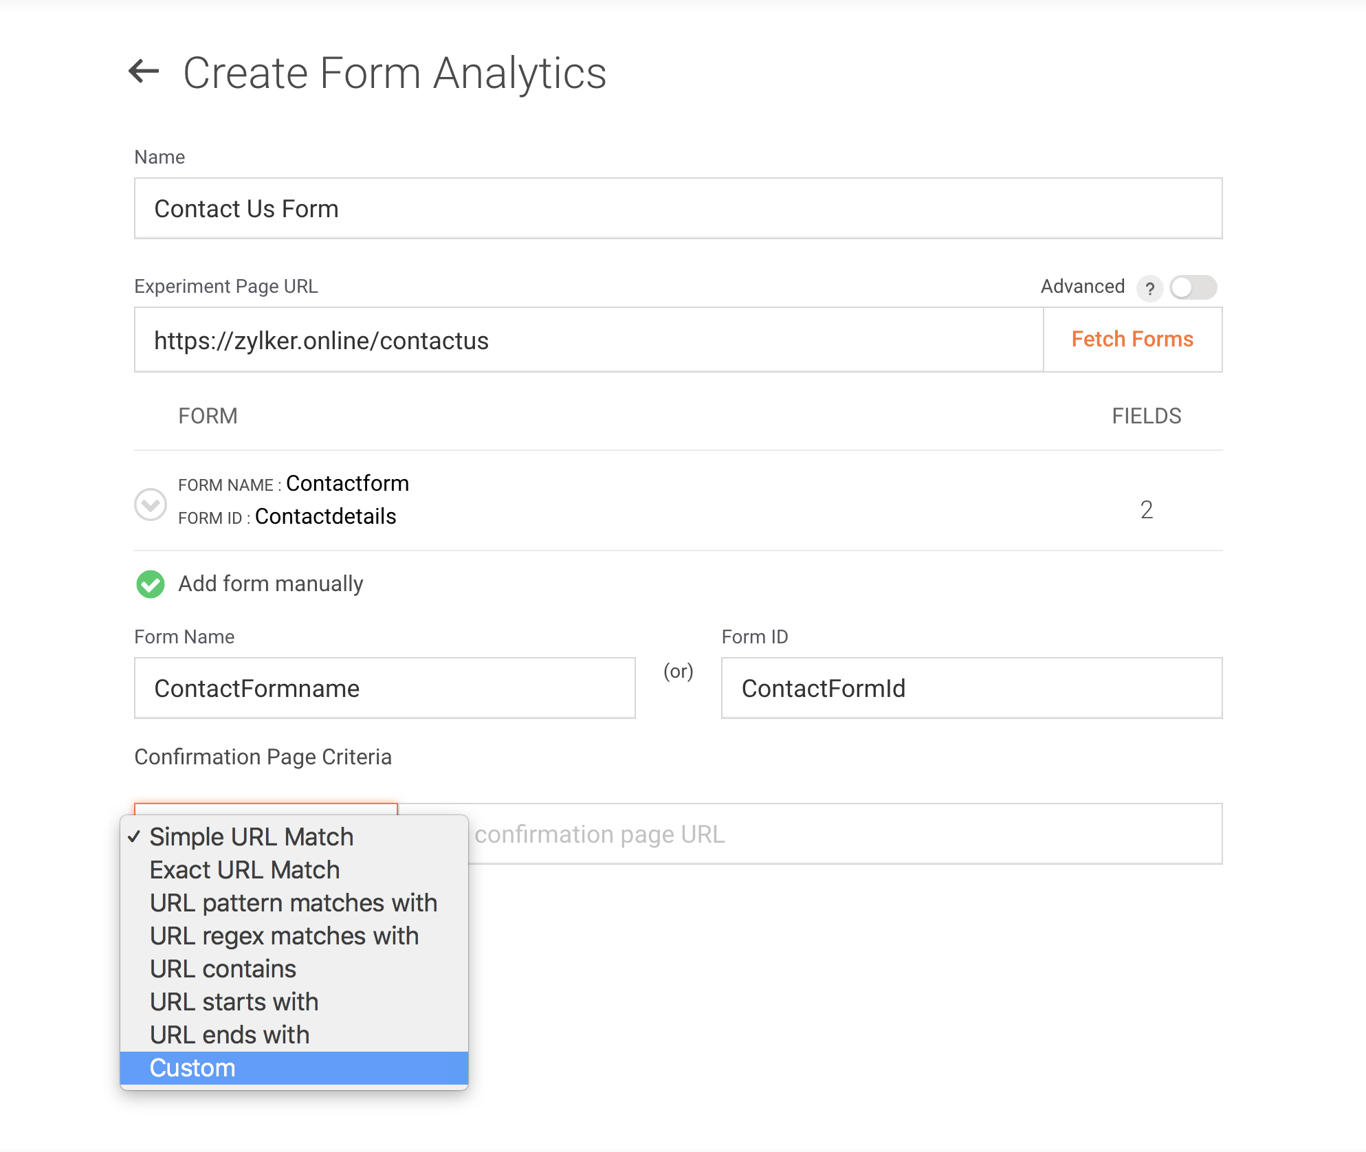
Task: Choose Exact URL Match option
Action: point(244,869)
